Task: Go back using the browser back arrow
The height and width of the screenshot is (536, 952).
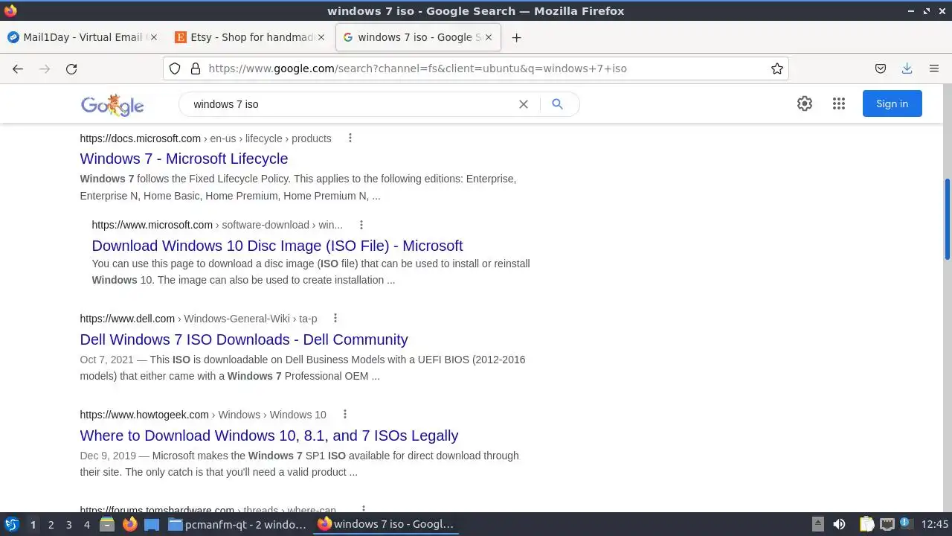Action: click(18, 68)
